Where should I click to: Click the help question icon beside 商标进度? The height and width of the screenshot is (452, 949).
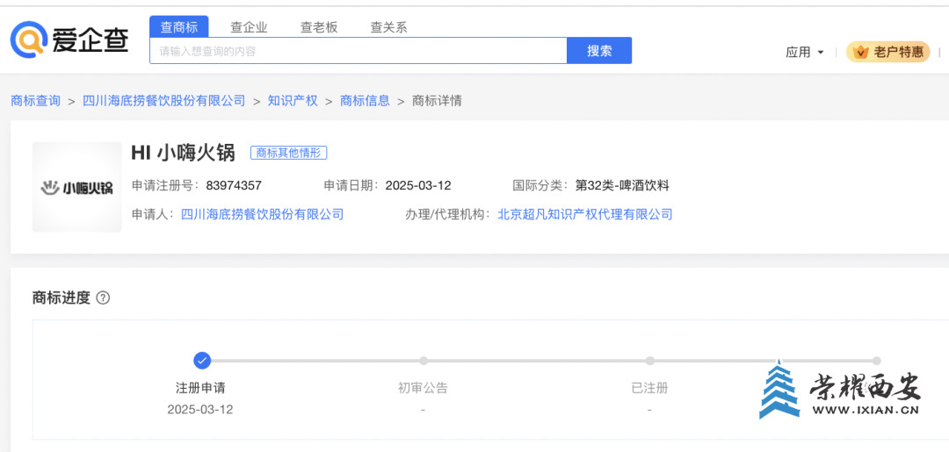click(103, 298)
